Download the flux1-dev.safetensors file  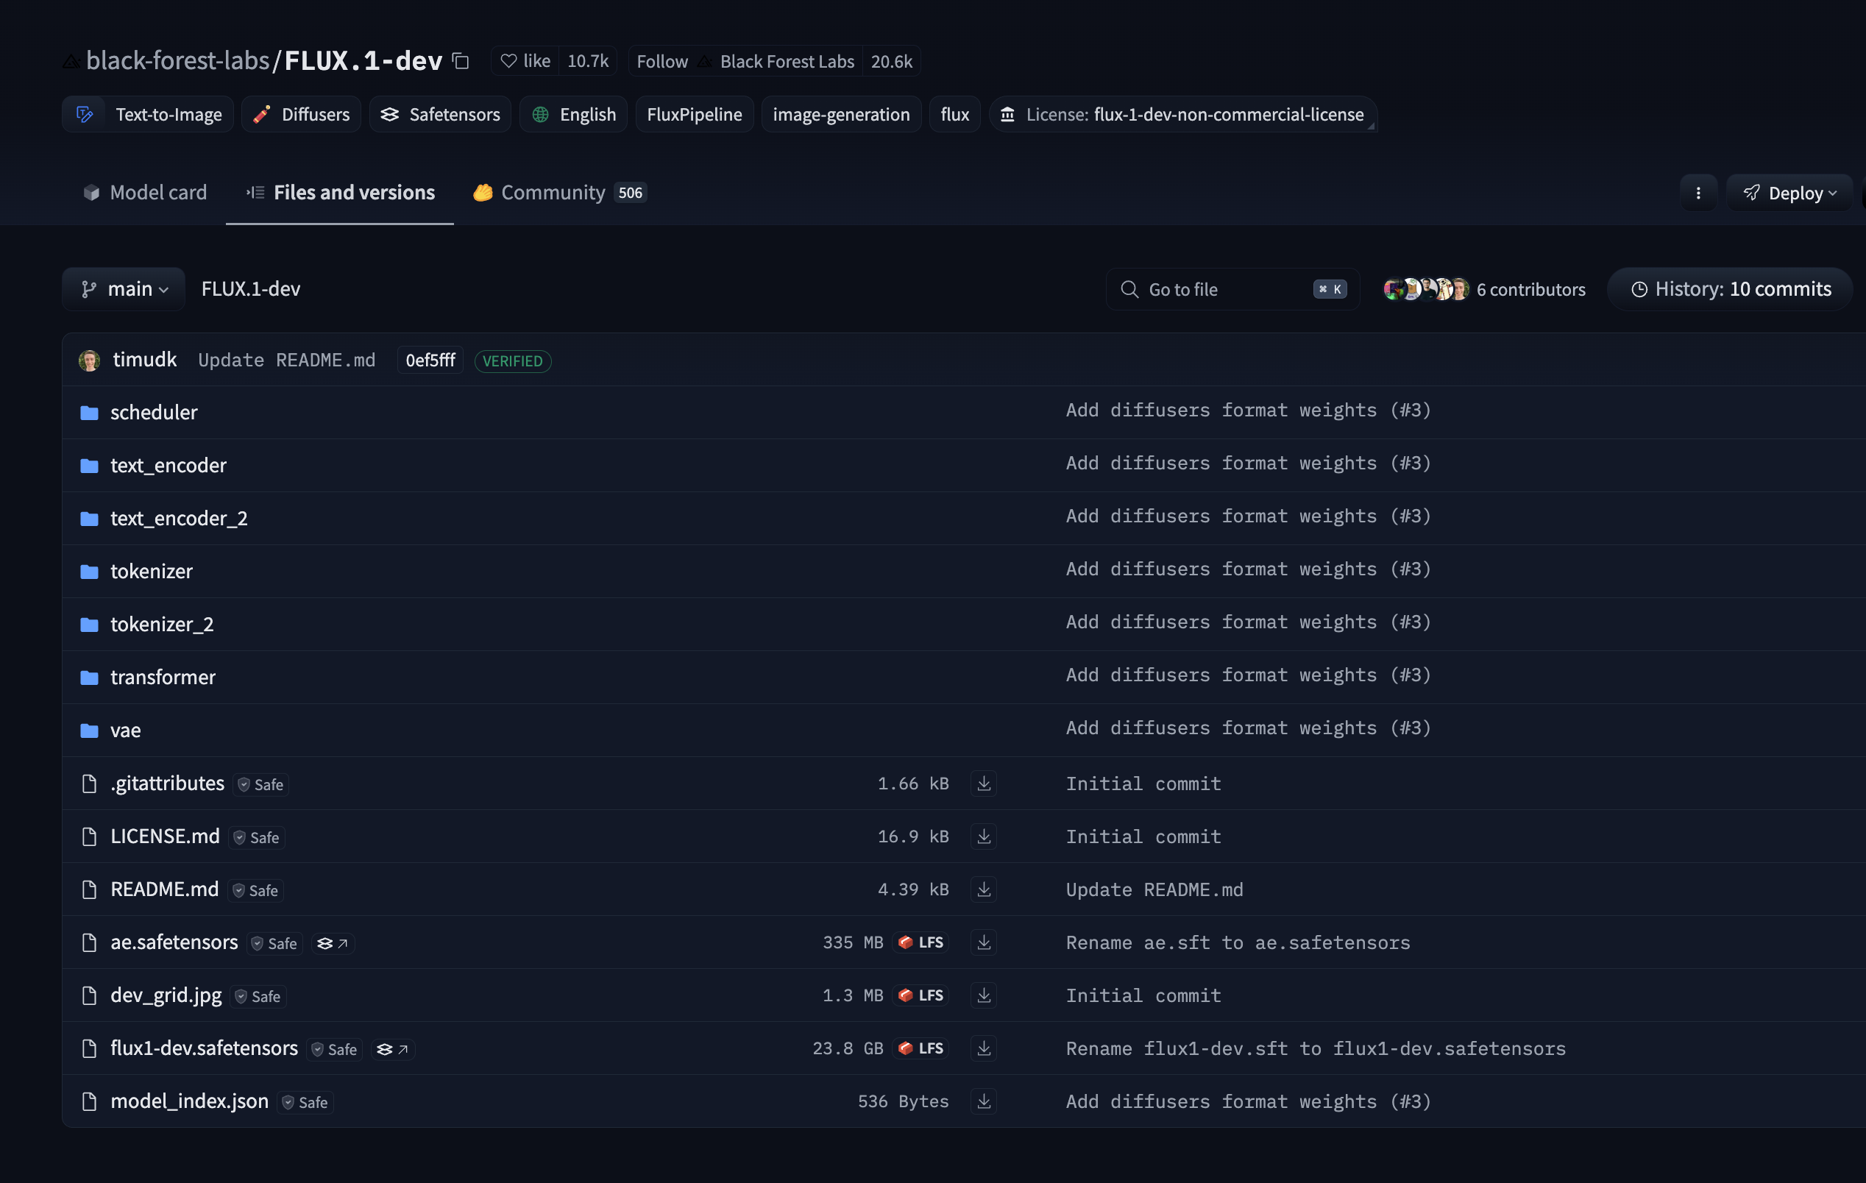click(x=983, y=1048)
